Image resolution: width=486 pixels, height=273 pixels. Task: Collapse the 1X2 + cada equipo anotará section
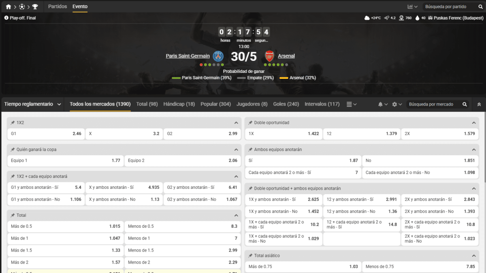(236, 177)
